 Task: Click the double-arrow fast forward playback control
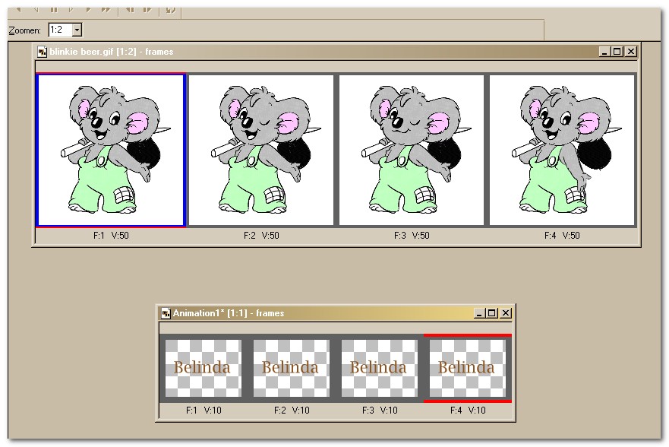[106, 9]
